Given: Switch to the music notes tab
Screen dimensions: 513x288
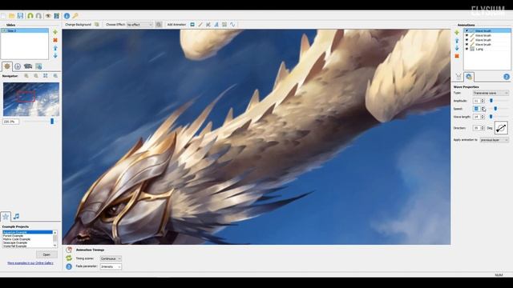Looking at the screenshot, I should tap(16, 216).
